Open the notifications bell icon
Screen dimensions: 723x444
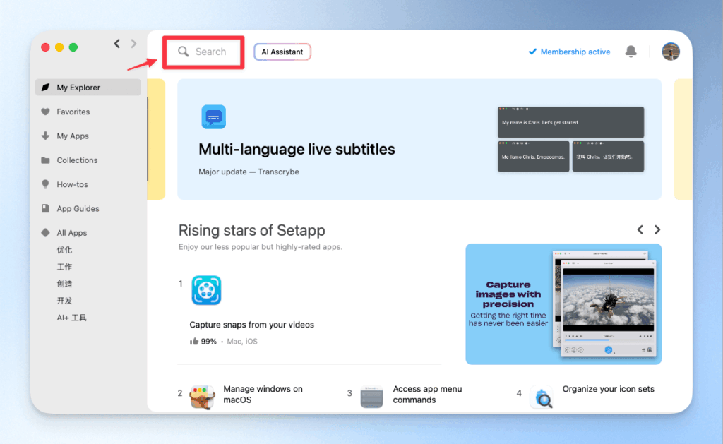pos(631,52)
